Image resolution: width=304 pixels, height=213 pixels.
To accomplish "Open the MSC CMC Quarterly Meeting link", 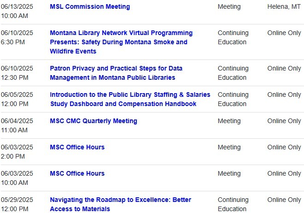I will tap(94, 121).
